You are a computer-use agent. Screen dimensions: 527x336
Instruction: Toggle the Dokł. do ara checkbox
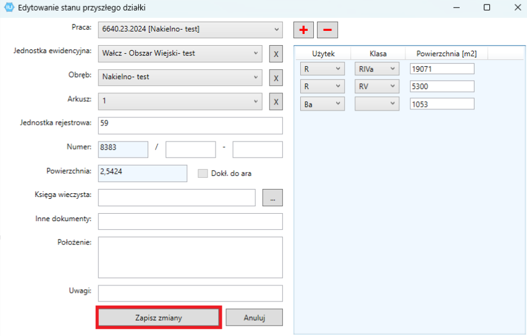203,174
